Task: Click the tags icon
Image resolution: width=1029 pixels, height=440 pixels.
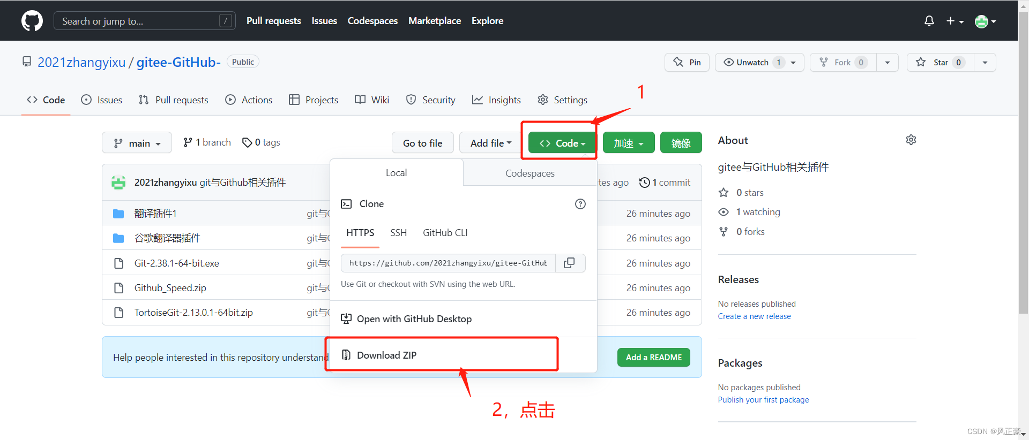Action: click(x=247, y=142)
